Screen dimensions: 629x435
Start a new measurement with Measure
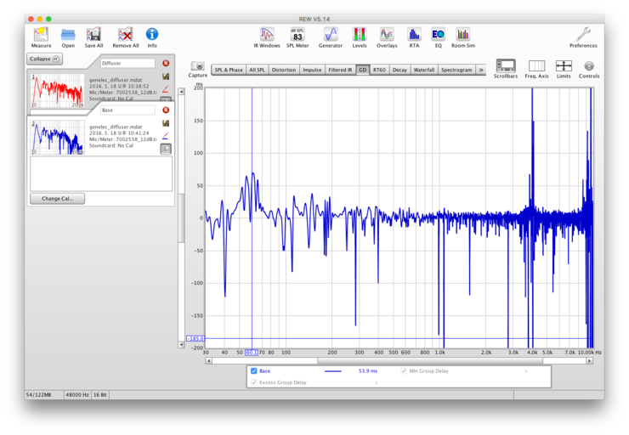pos(41,36)
